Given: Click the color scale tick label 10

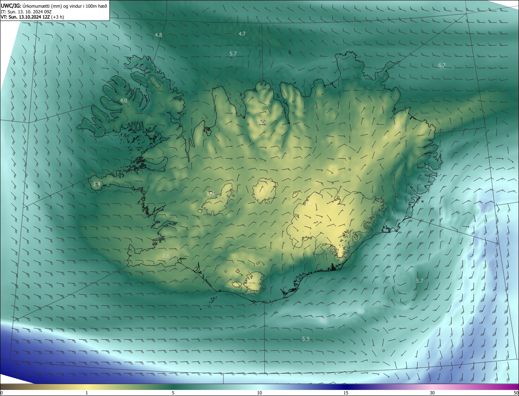Looking at the screenshot, I should 259,393.
